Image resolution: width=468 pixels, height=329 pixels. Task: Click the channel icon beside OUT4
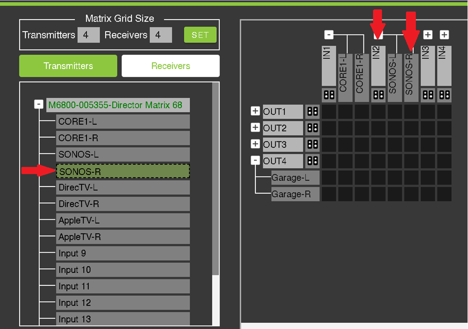point(312,161)
